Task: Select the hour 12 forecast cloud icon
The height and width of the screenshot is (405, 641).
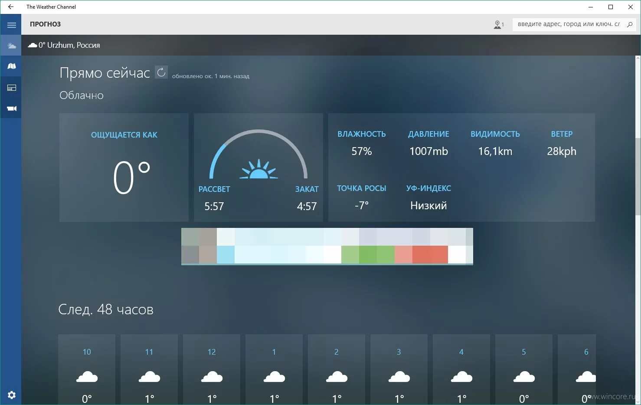Action: coord(212,376)
